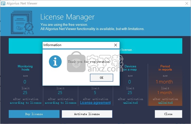Open the License agreement link

[x=96, y=103]
